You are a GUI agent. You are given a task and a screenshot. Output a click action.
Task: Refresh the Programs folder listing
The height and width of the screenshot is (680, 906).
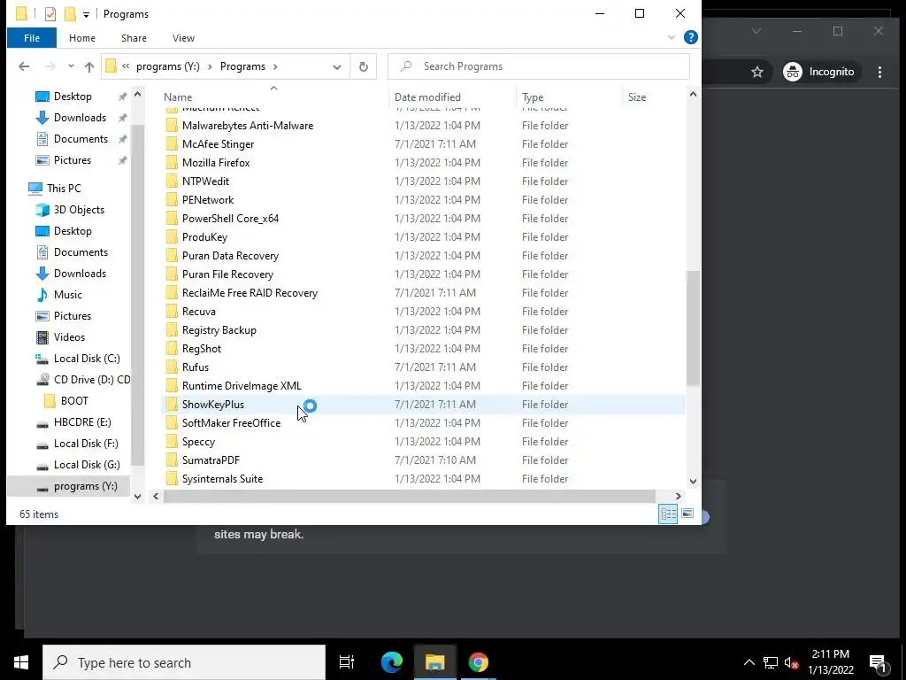(x=364, y=66)
